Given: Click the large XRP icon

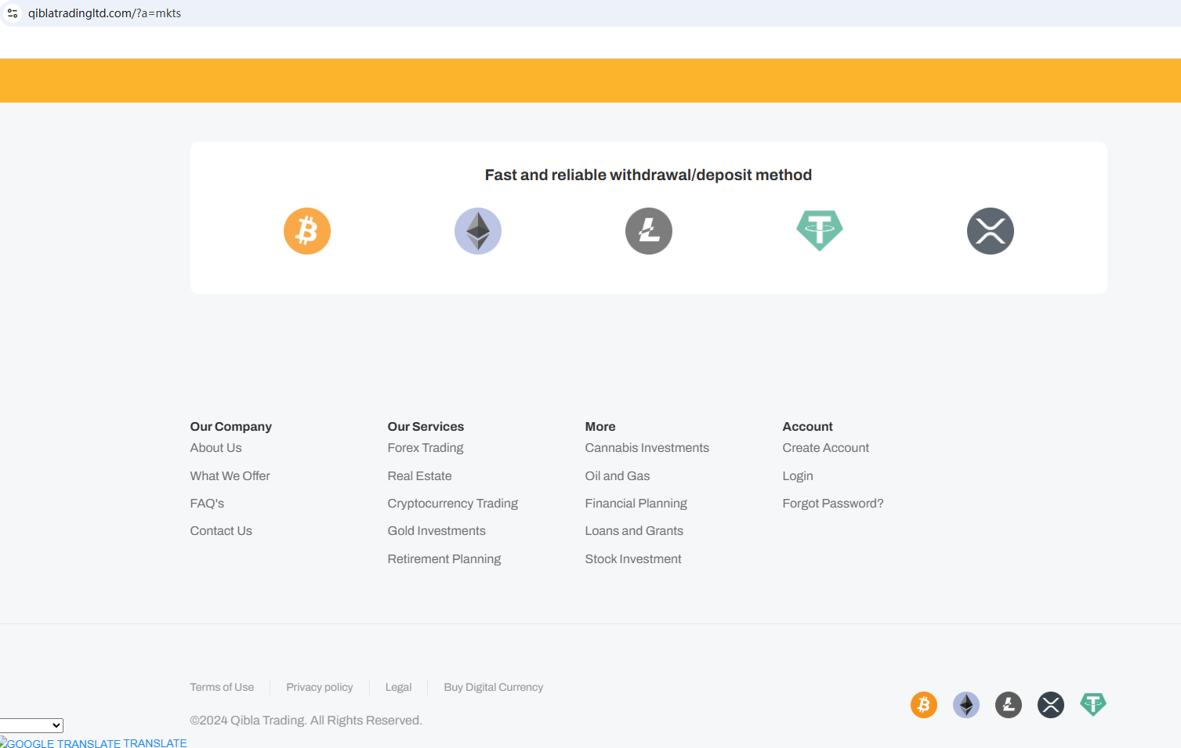Looking at the screenshot, I should 991,231.
